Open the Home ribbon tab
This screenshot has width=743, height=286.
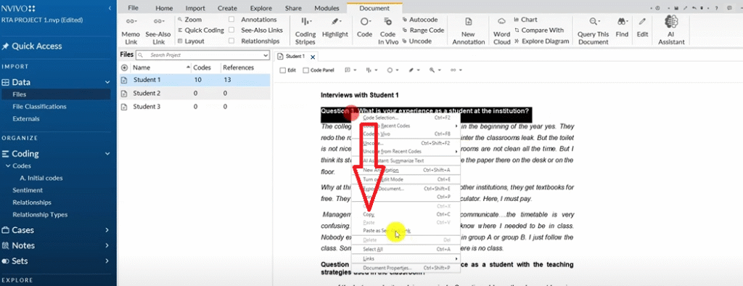tap(165, 8)
